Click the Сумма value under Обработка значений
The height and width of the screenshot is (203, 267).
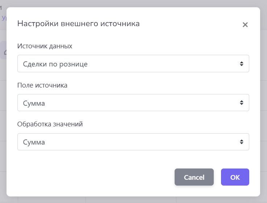34,142
